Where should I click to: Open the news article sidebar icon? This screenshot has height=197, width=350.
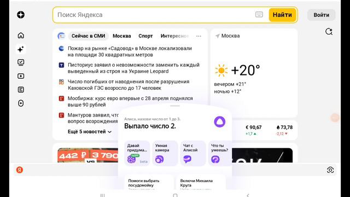21,90
